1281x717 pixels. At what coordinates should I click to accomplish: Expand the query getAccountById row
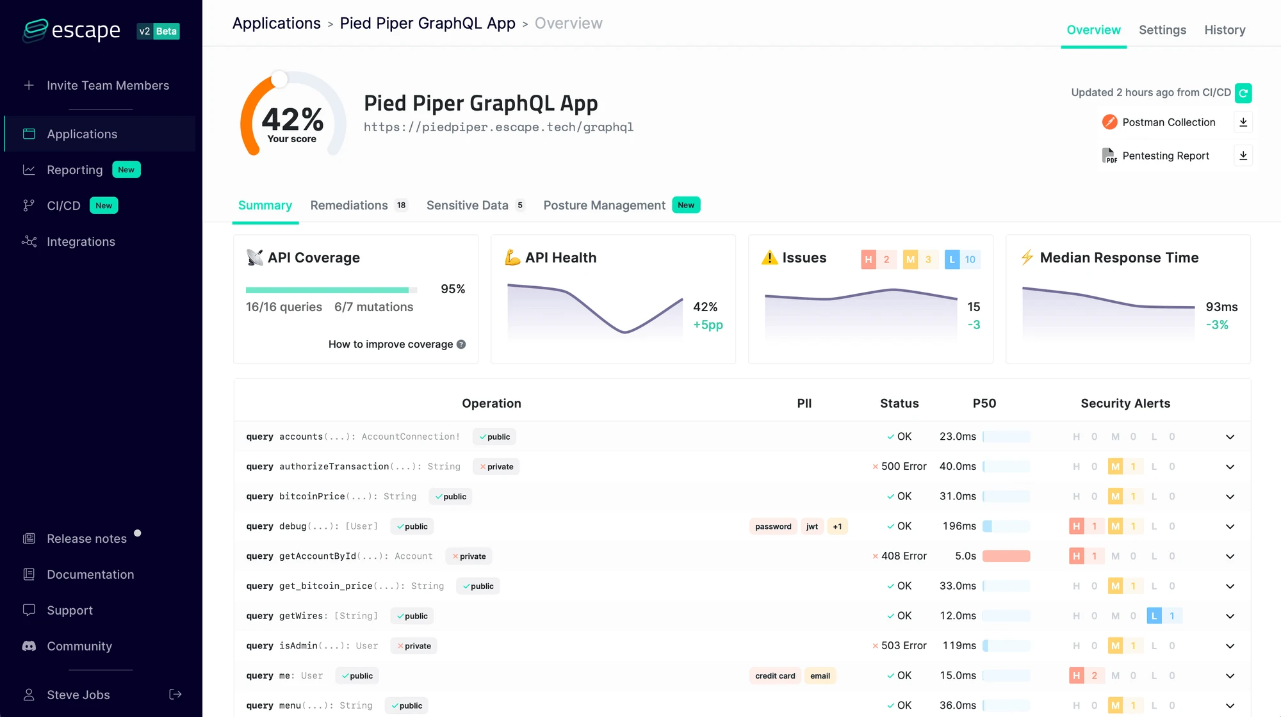tap(1230, 556)
